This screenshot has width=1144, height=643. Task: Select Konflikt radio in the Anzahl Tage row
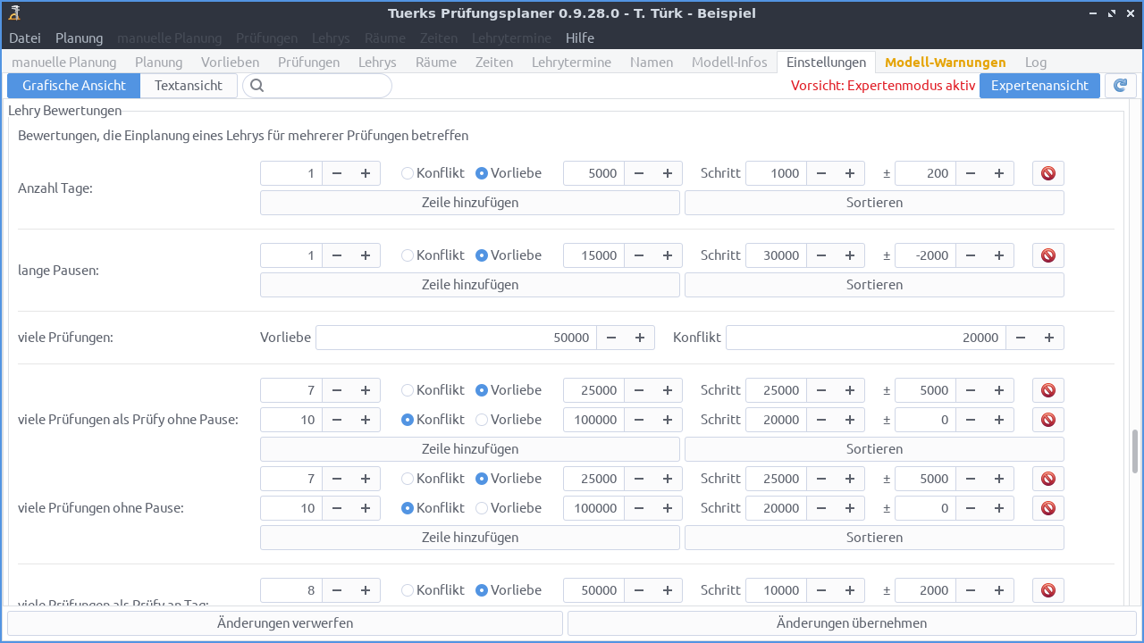pyautogui.click(x=407, y=172)
